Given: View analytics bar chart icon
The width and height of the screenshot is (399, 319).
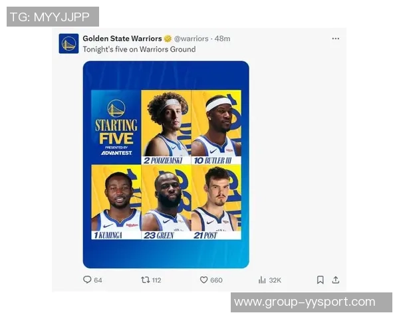Looking at the screenshot, I should (262, 280).
